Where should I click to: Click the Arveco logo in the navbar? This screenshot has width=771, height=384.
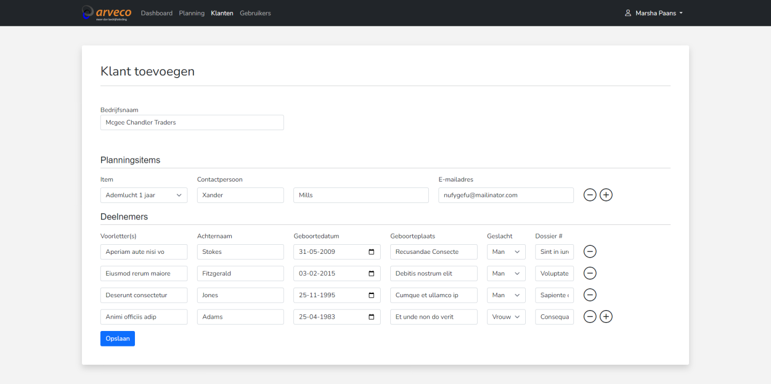[x=106, y=13]
